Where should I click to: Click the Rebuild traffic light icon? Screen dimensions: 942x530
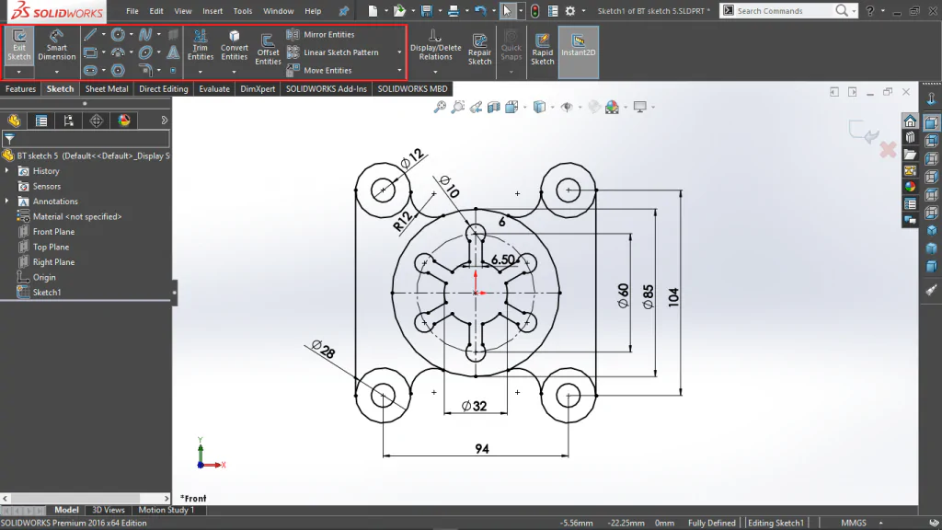tap(534, 11)
